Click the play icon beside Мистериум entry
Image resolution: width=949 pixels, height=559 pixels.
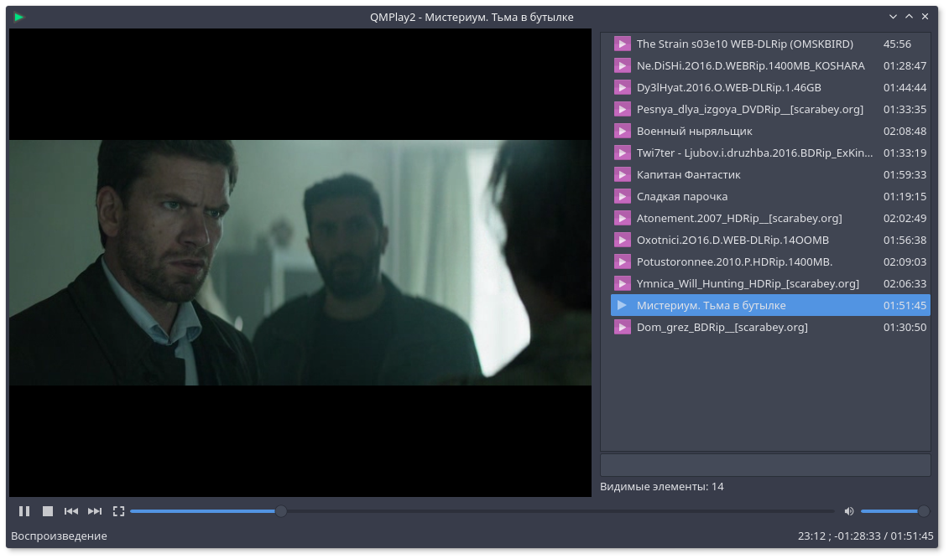pos(622,305)
